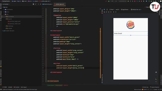
Task: Expand the java folder
Action: (4, 12)
